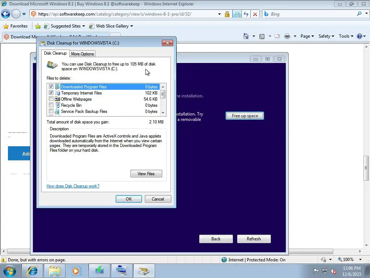Viewport: 370px width, 278px height.
Task: Click Back button in setup window
Action: (x=216, y=239)
